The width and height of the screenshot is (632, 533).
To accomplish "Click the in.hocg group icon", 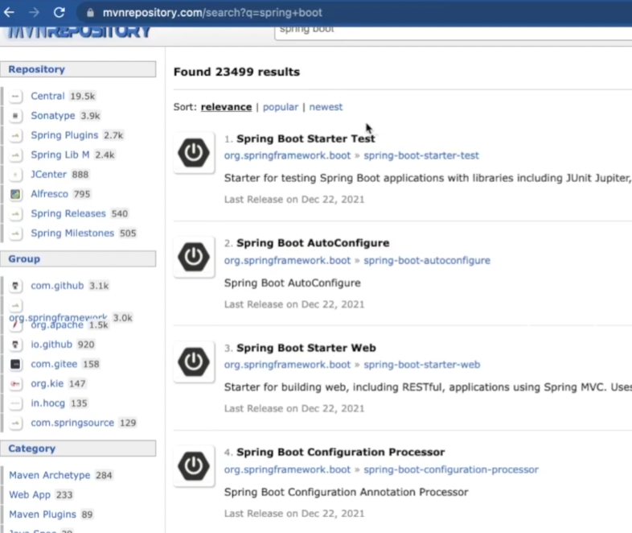I will tap(15, 403).
